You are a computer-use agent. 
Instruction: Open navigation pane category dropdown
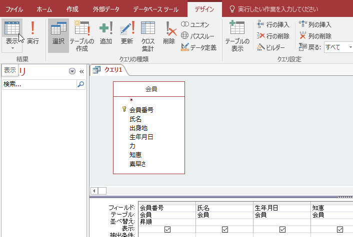72,71
